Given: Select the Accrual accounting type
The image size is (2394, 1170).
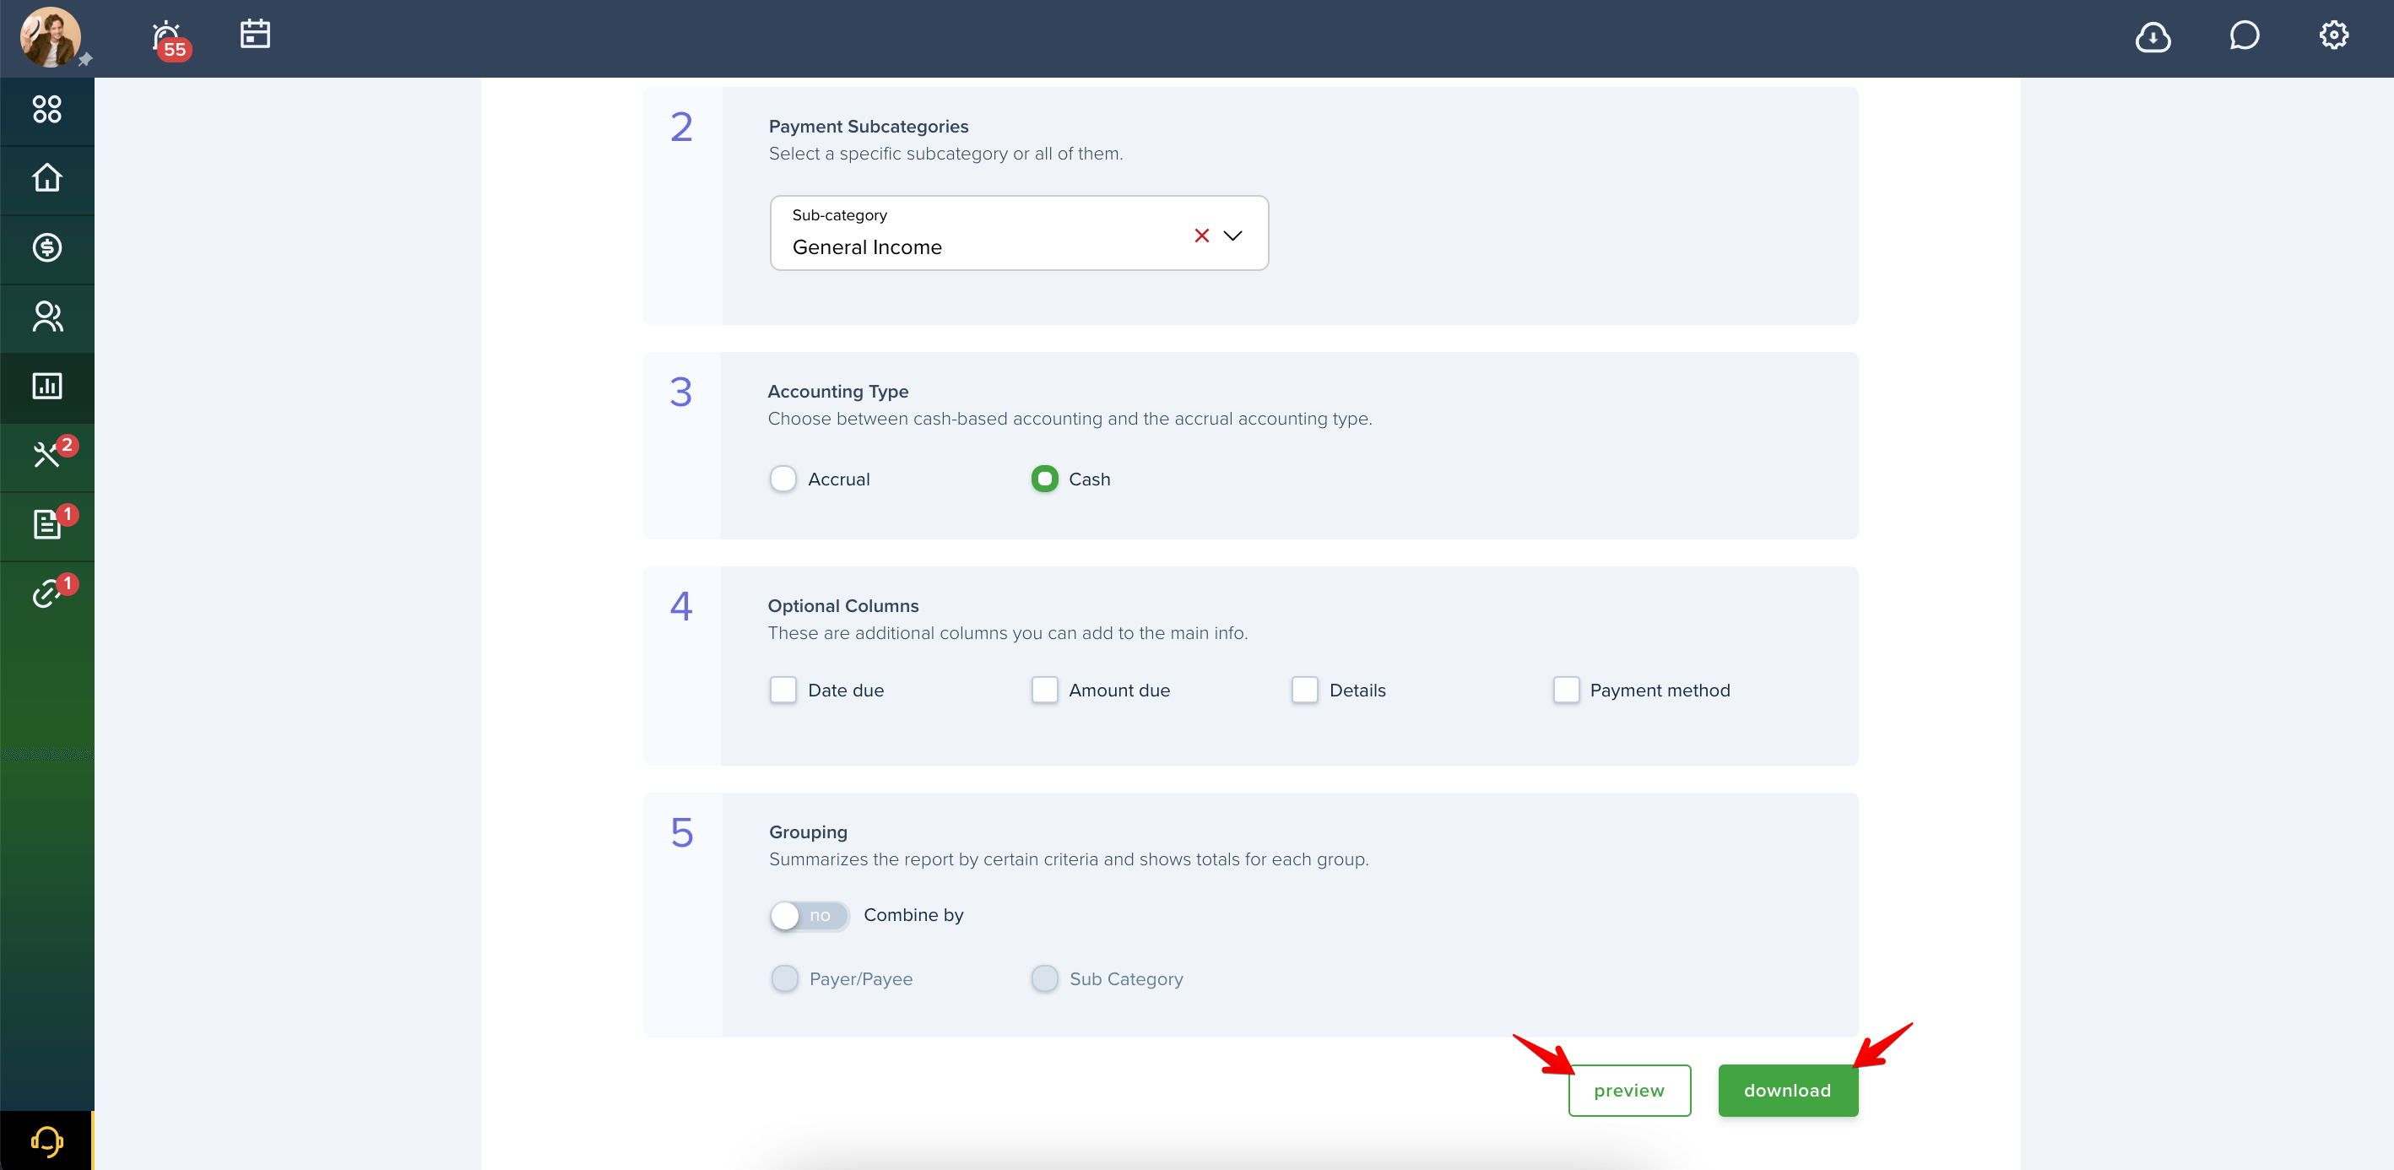Looking at the screenshot, I should [783, 479].
